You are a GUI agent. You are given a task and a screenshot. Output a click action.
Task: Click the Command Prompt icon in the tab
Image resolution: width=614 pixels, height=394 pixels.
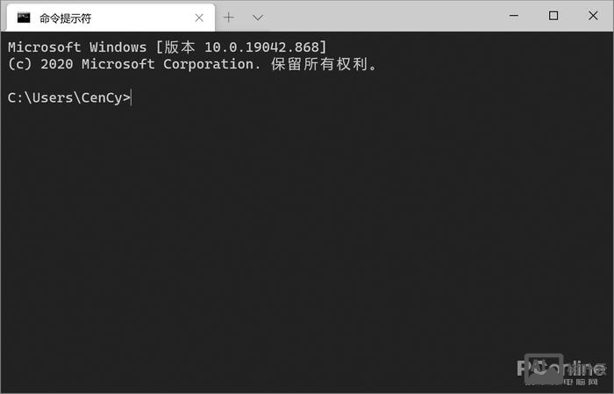[24, 18]
